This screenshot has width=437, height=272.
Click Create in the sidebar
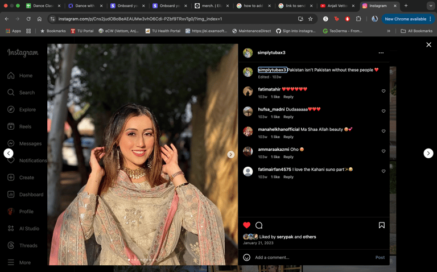pyautogui.click(x=20, y=178)
